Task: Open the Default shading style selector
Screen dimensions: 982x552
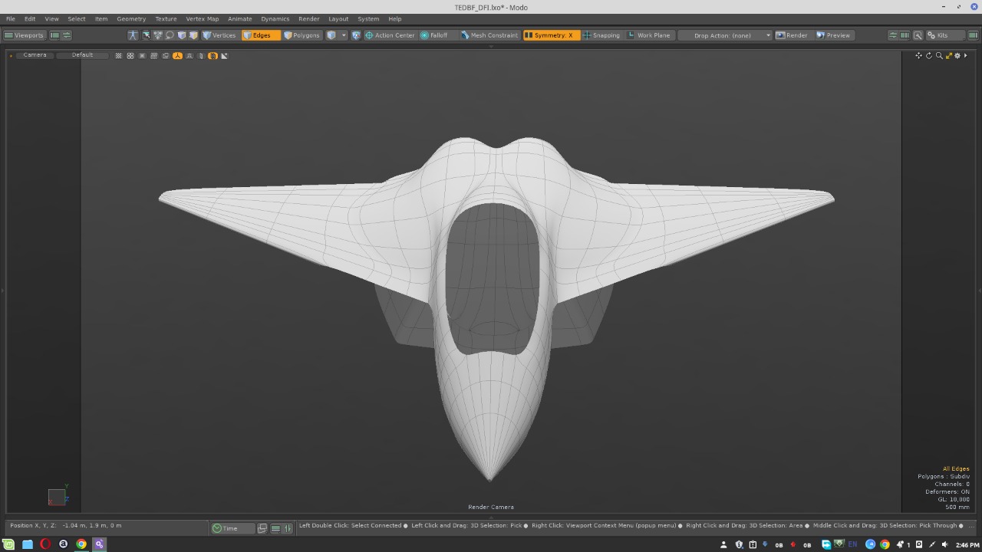Action: coord(82,55)
